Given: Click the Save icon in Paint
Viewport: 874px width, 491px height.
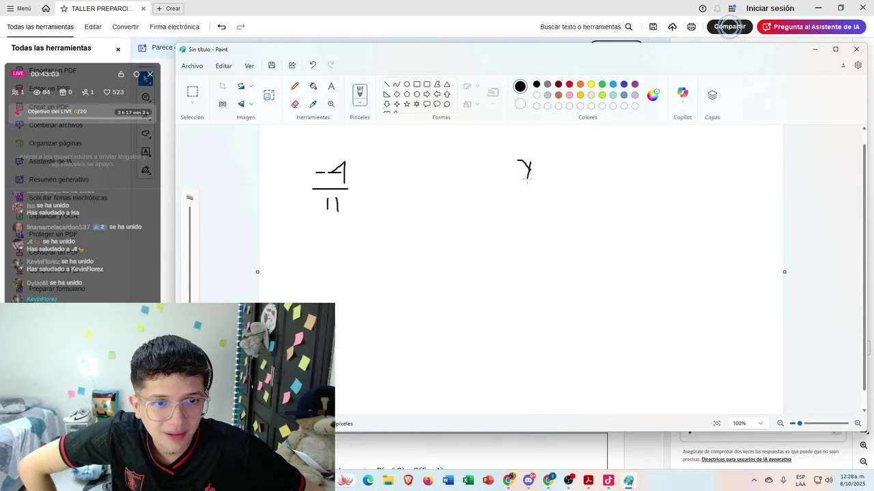Looking at the screenshot, I should click(272, 65).
